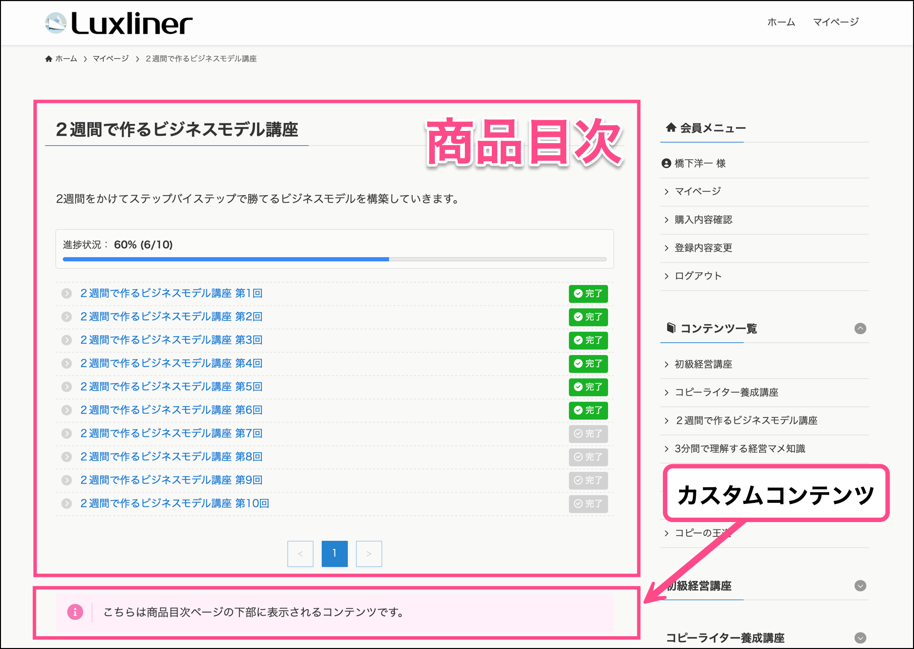The width and height of the screenshot is (914, 649).
Task: Click the house icon beside 会員メニュー
Action: [671, 128]
